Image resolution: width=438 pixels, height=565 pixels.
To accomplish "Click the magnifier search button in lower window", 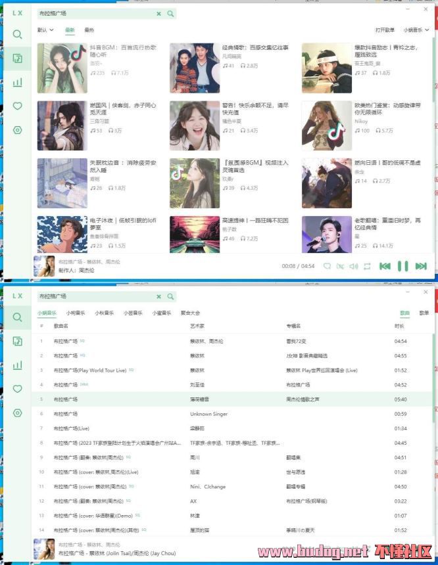I will pos(171,297).
